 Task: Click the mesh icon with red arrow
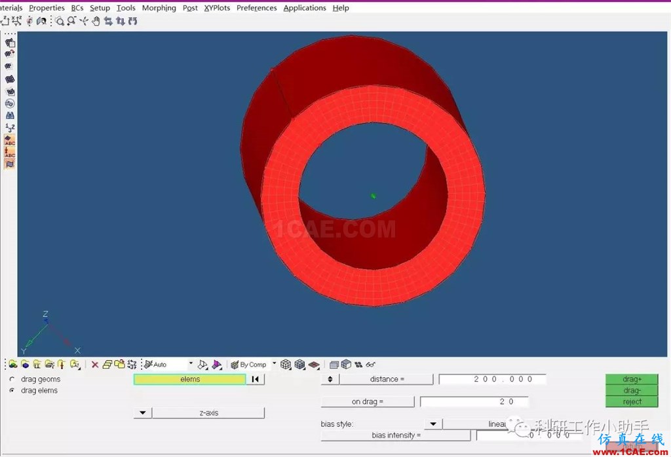click(9, 54)
